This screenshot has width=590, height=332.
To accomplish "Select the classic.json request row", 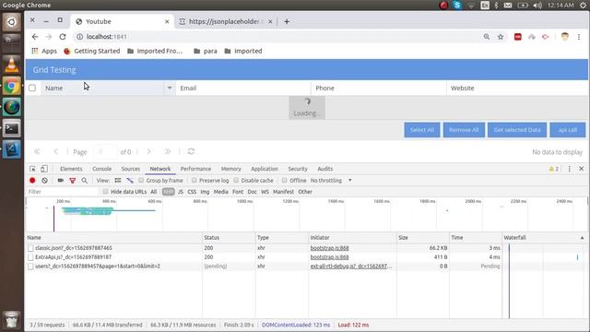I will pyautogui.click(x=264, y=248).
